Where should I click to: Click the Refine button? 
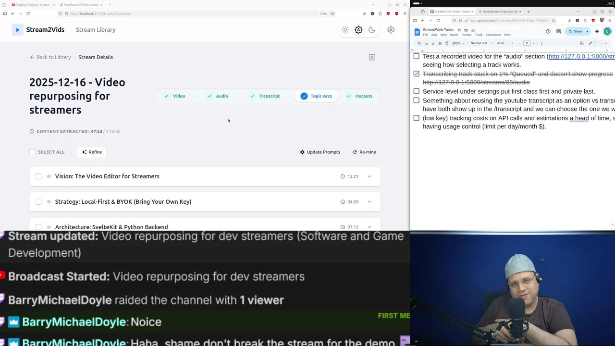[92, 152]
